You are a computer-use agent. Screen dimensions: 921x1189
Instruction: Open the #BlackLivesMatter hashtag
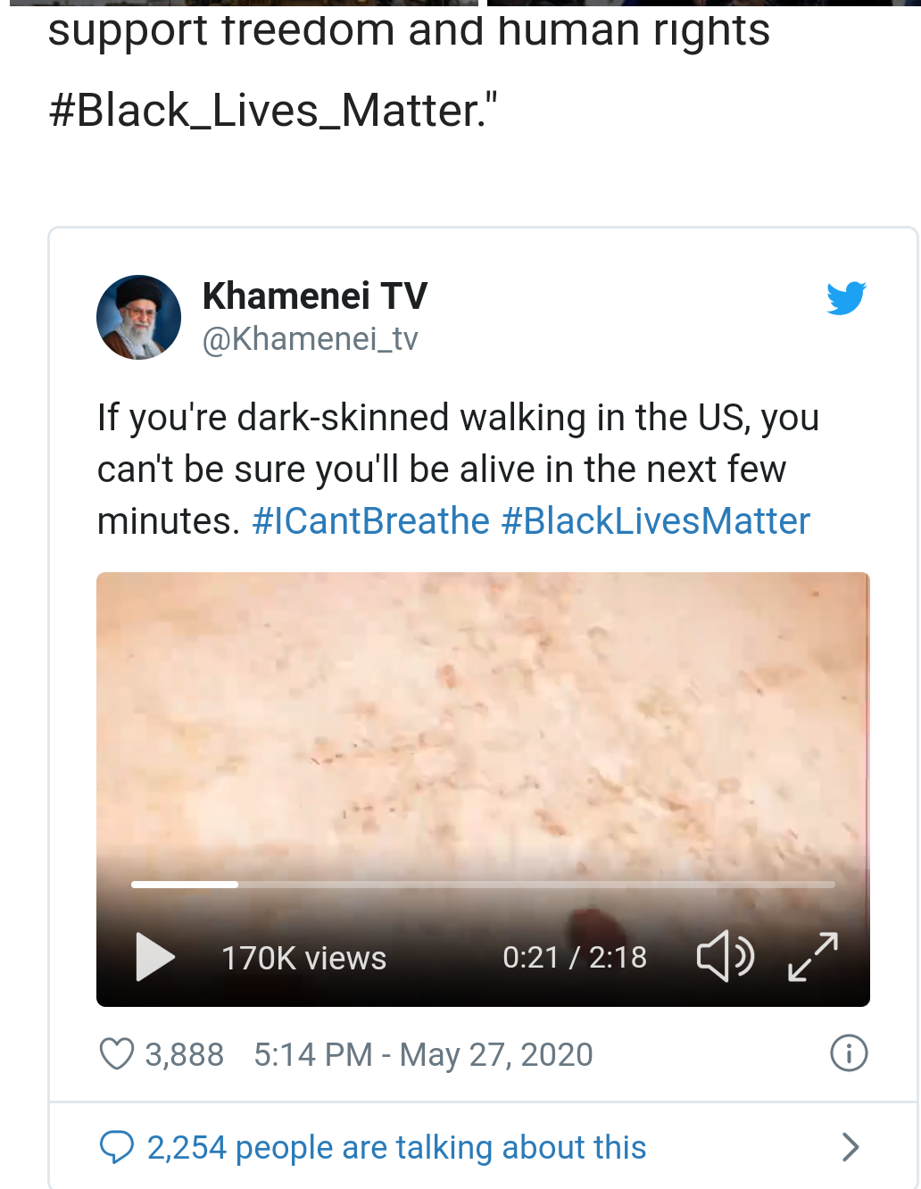click(x=655, y=521)
